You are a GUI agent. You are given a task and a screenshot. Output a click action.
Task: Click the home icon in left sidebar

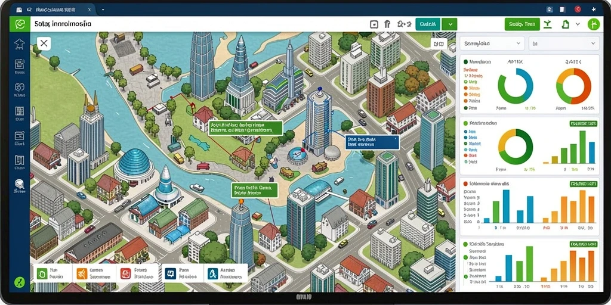(x=20, y=43)
